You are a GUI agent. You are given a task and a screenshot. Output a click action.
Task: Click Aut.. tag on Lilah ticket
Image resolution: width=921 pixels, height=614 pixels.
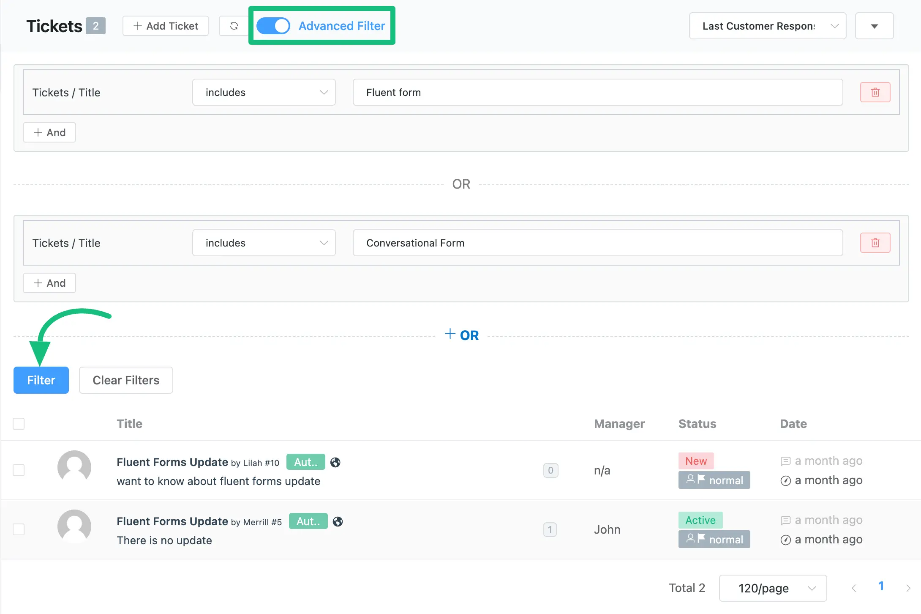click(x=305, y=462)
